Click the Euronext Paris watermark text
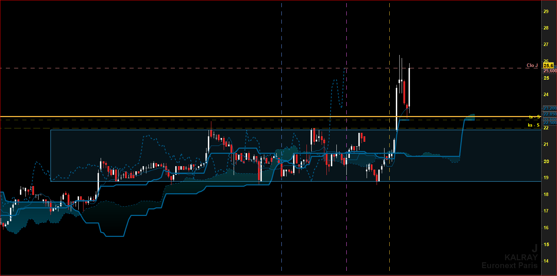Screen dimensions: 557x276 click(x=510, y=265)
